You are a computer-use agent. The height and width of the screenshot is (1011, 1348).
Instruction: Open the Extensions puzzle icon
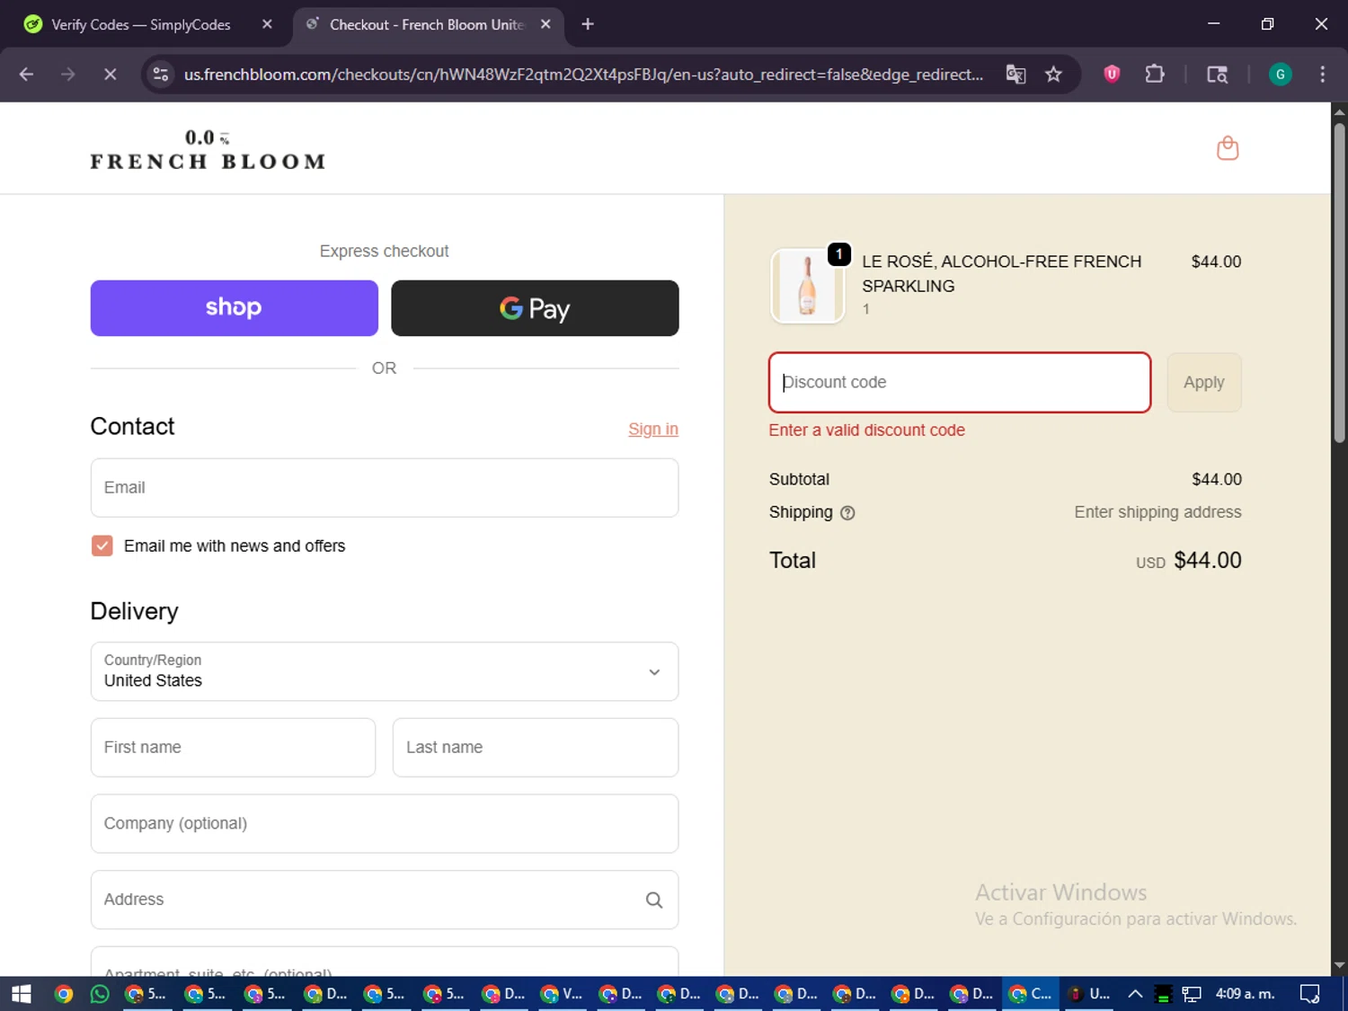[1155, 75]
